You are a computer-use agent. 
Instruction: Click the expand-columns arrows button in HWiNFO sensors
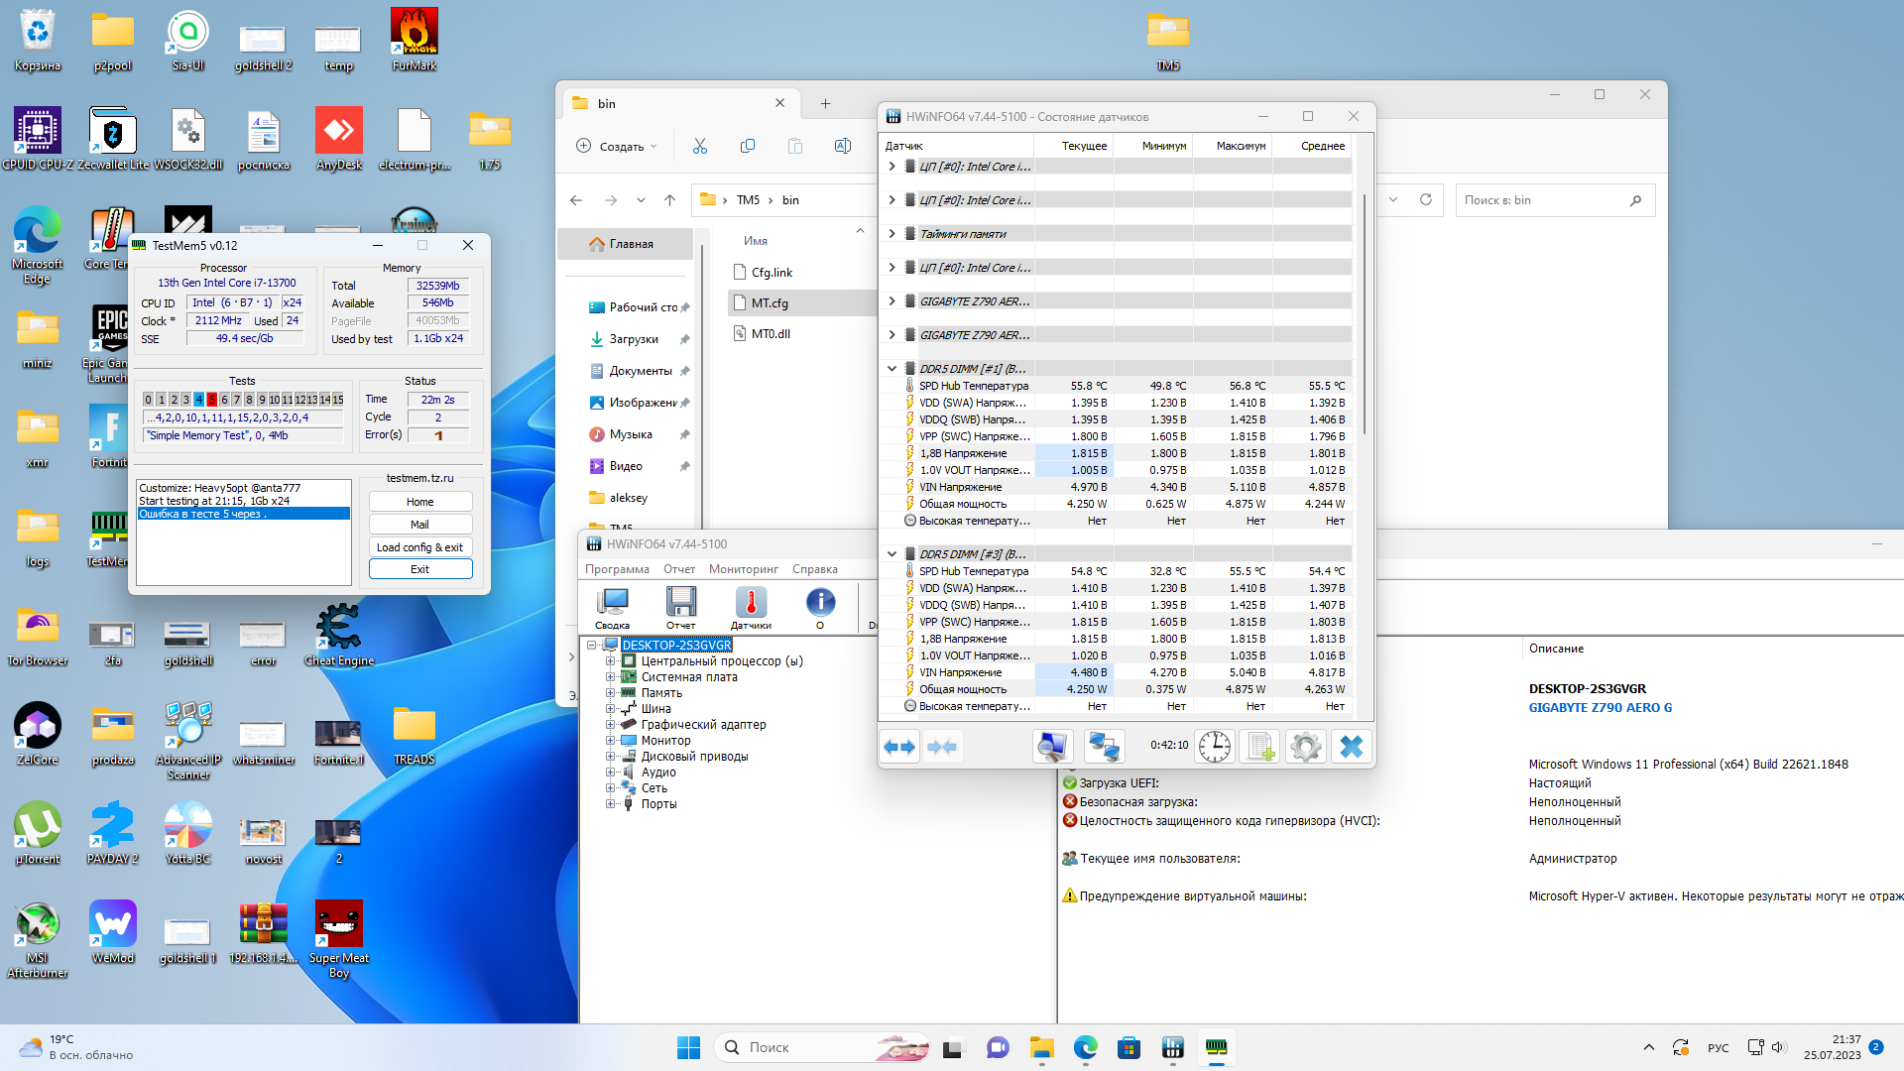click(x=899, y=747)
